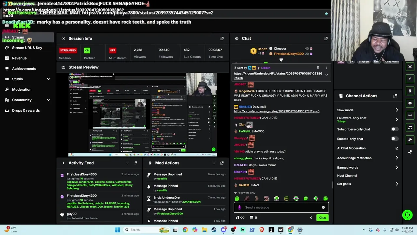Click the star icon in top overlay bar
This screenshot has width=417, height=235.
pos(326,14)
